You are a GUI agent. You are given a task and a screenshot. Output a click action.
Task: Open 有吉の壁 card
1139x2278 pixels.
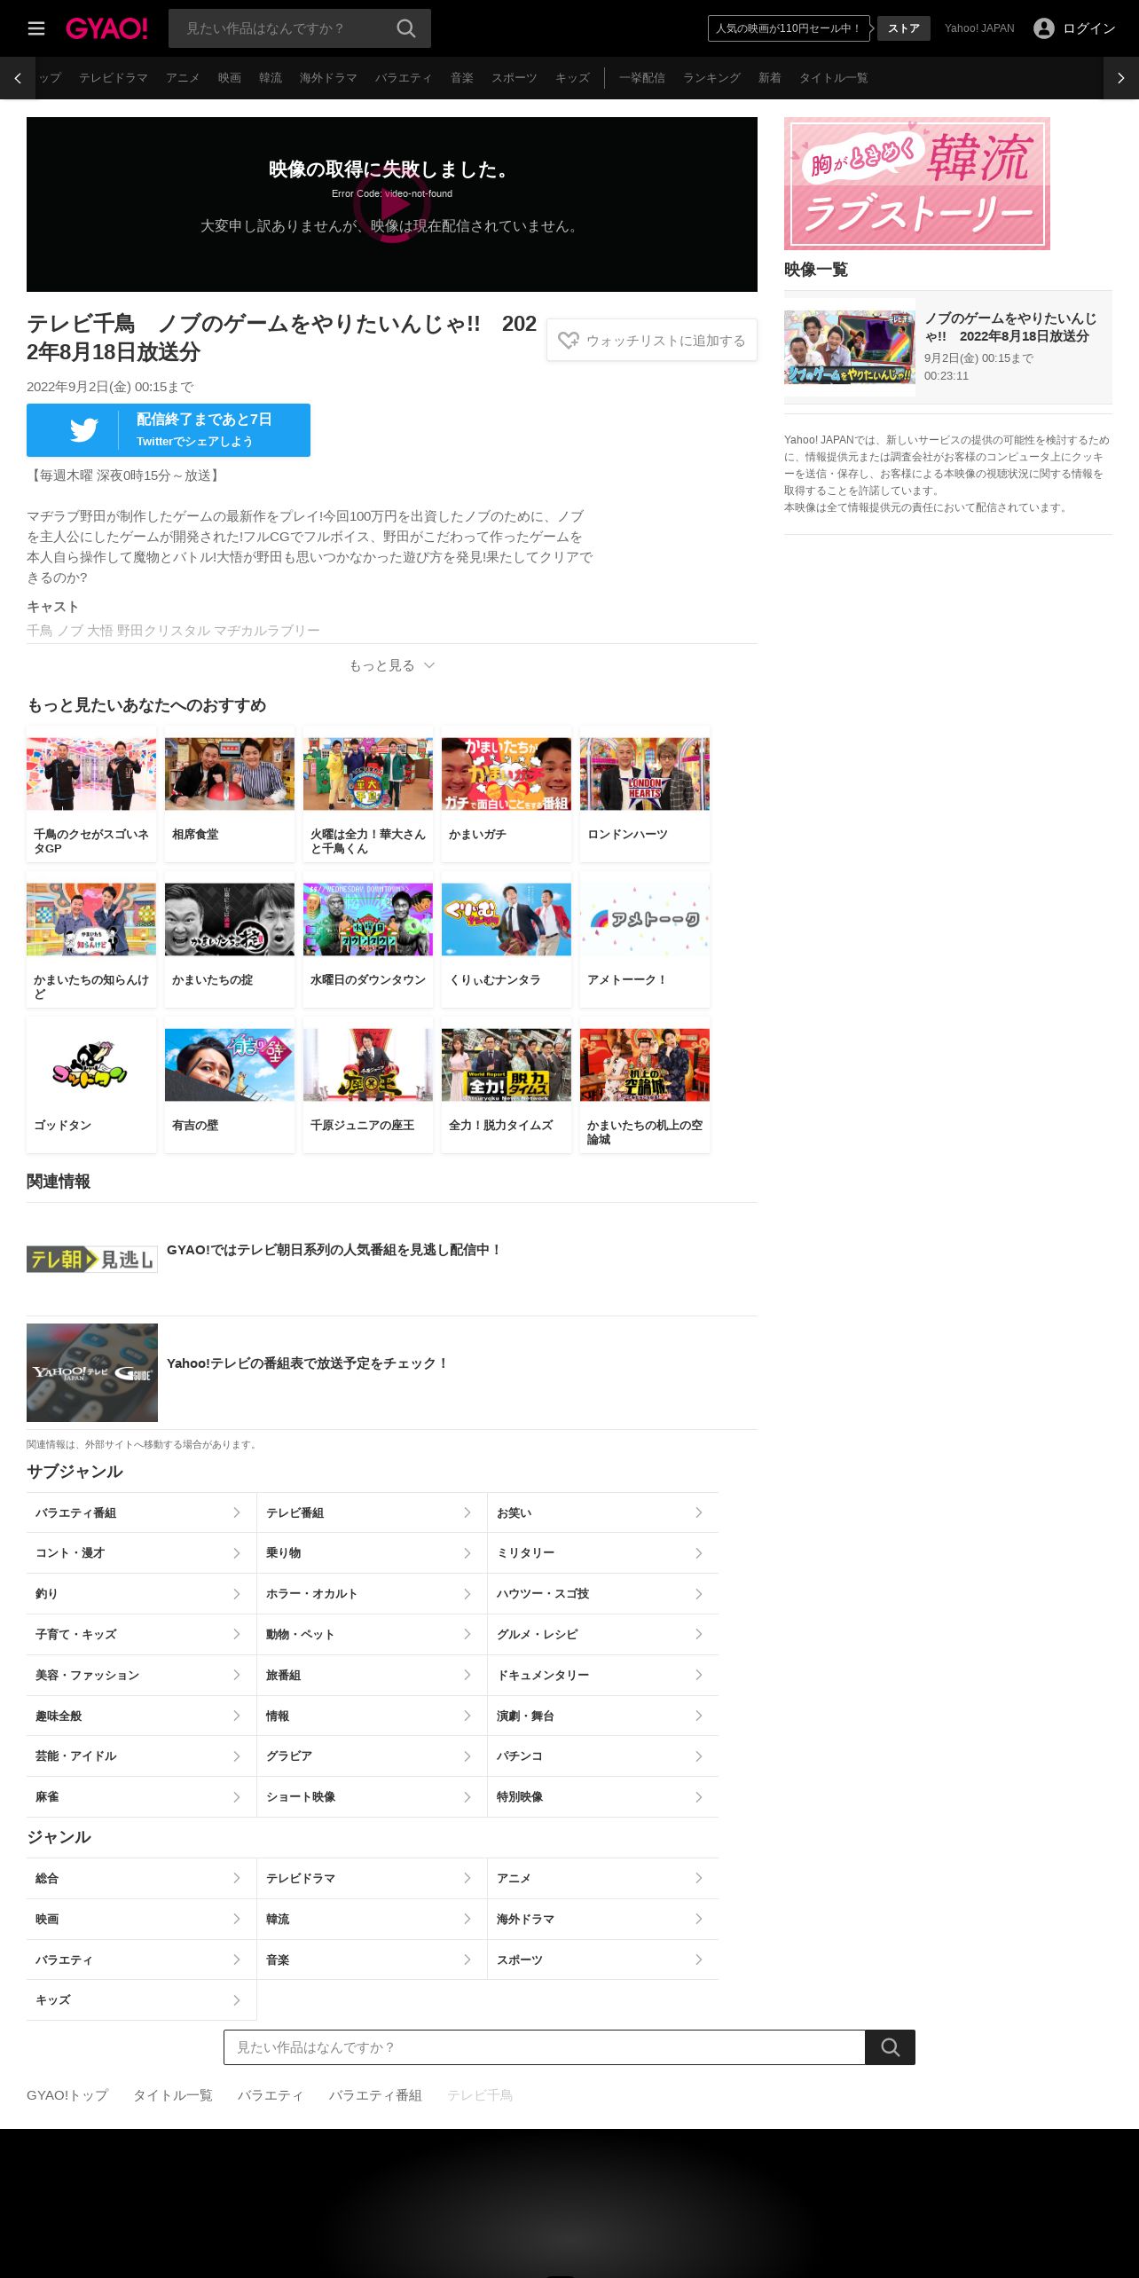(x=230, y=1085)
